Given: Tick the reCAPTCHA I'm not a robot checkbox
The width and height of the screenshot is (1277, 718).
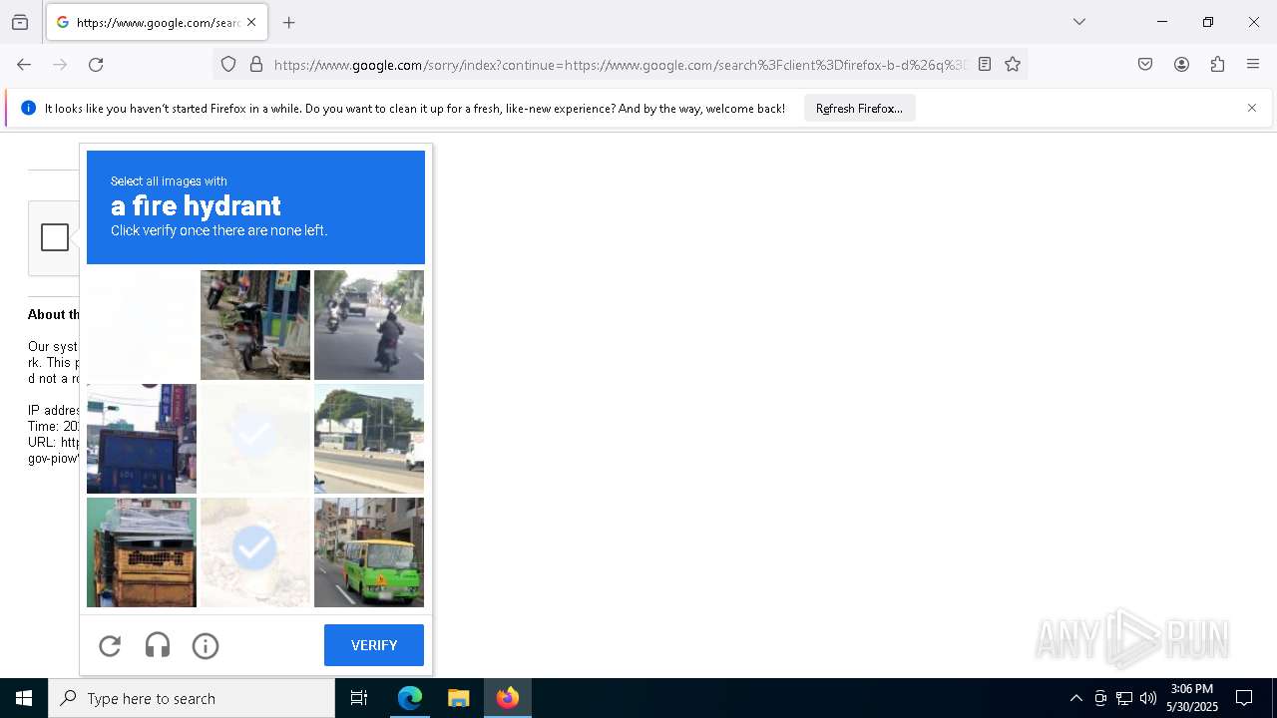Looking at the screenshot, I should 55,237.
